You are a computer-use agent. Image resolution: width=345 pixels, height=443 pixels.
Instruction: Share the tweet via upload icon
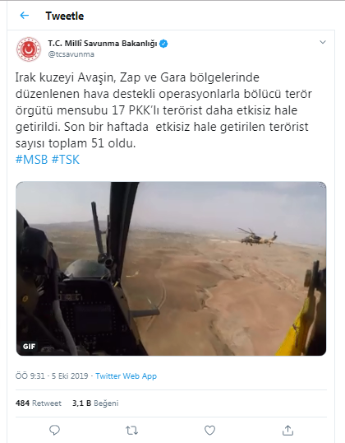click(287, 431)
